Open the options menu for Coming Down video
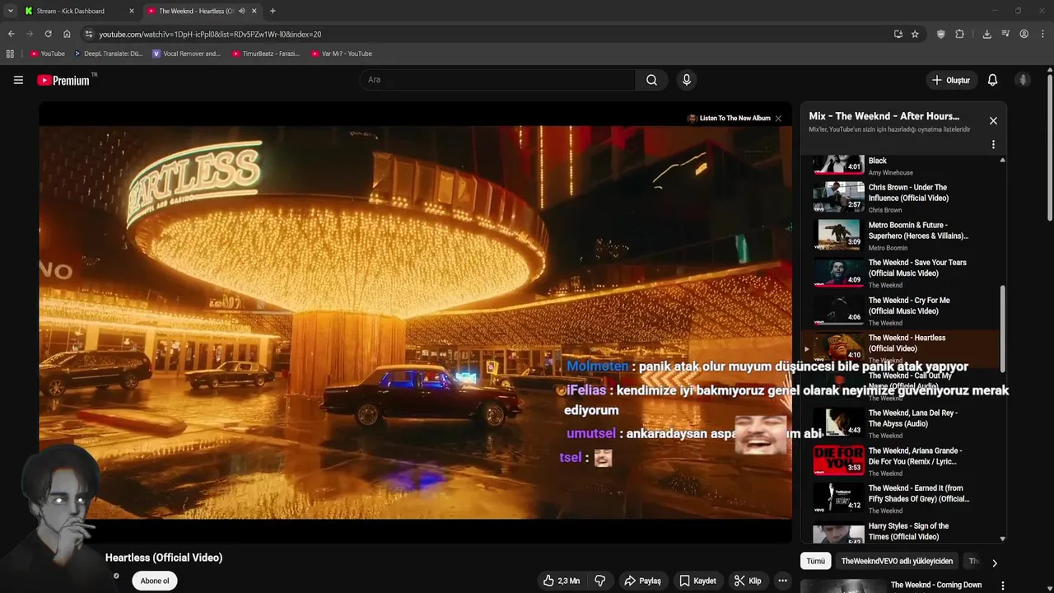The image size is (1054, 593). (x=1002, y=586)
